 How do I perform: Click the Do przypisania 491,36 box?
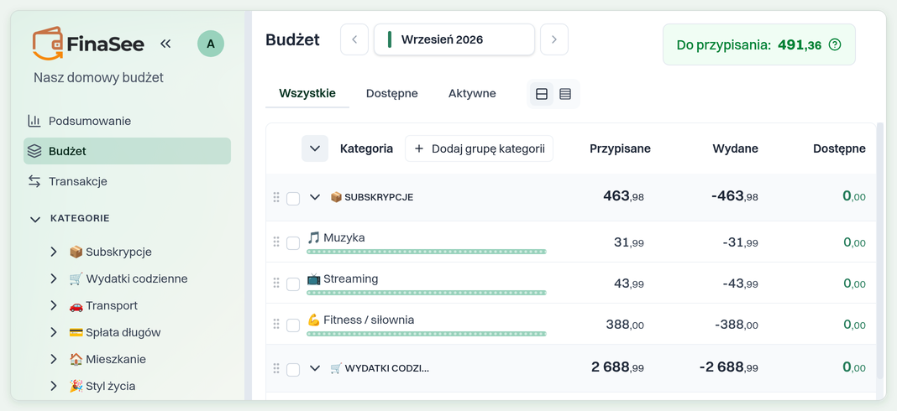pyautogui.click(x=759, y=44)
